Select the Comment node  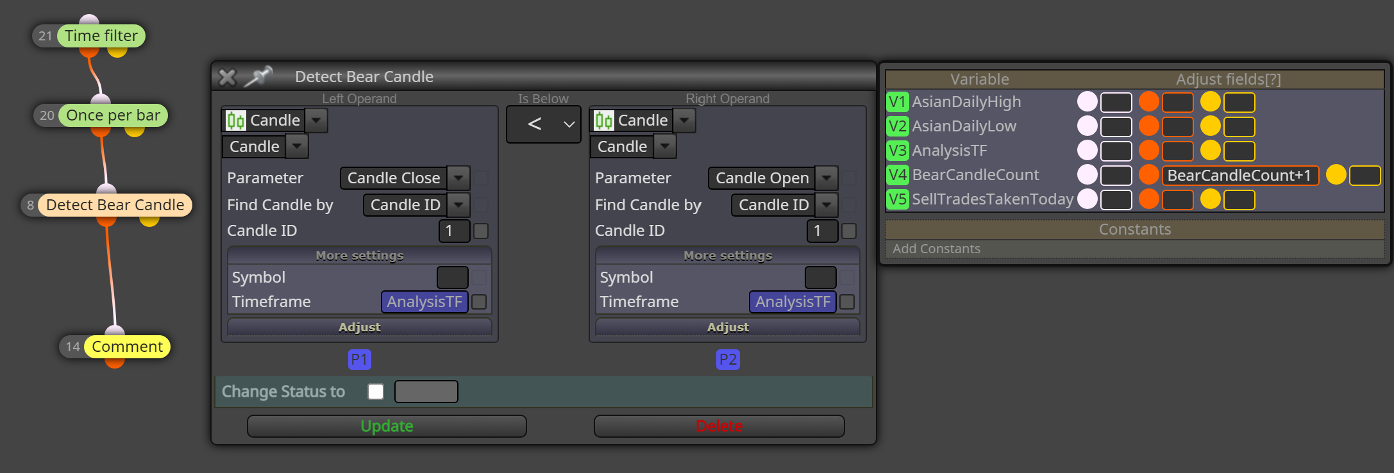pos(127,347)
